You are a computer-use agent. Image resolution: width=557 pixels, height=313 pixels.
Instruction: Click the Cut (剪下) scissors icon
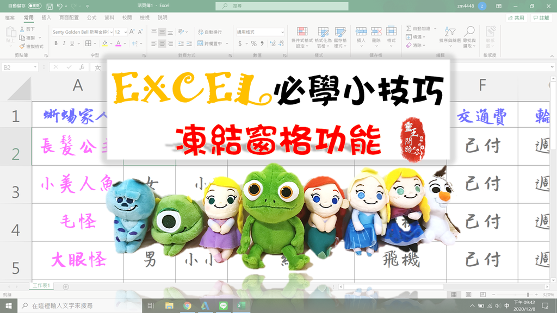tap(22, 29)
